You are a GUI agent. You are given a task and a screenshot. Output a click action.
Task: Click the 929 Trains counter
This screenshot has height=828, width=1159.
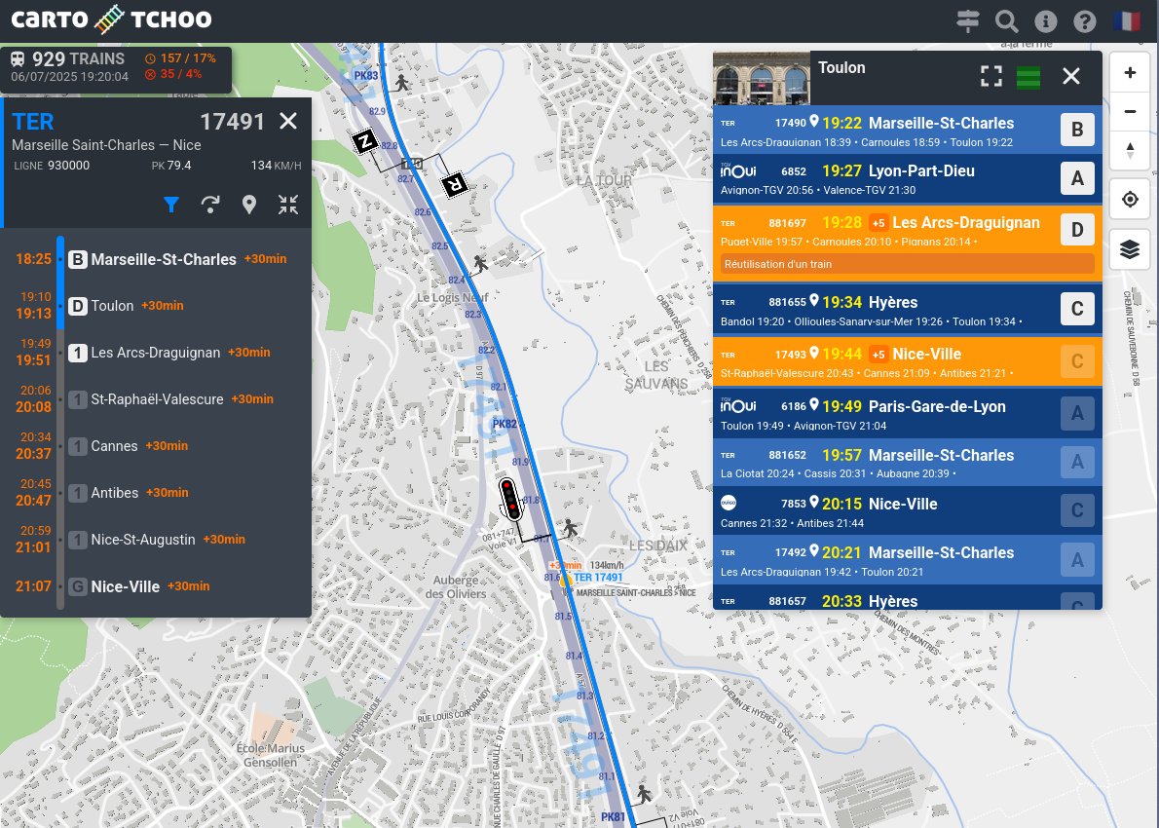tap(68, 58)
